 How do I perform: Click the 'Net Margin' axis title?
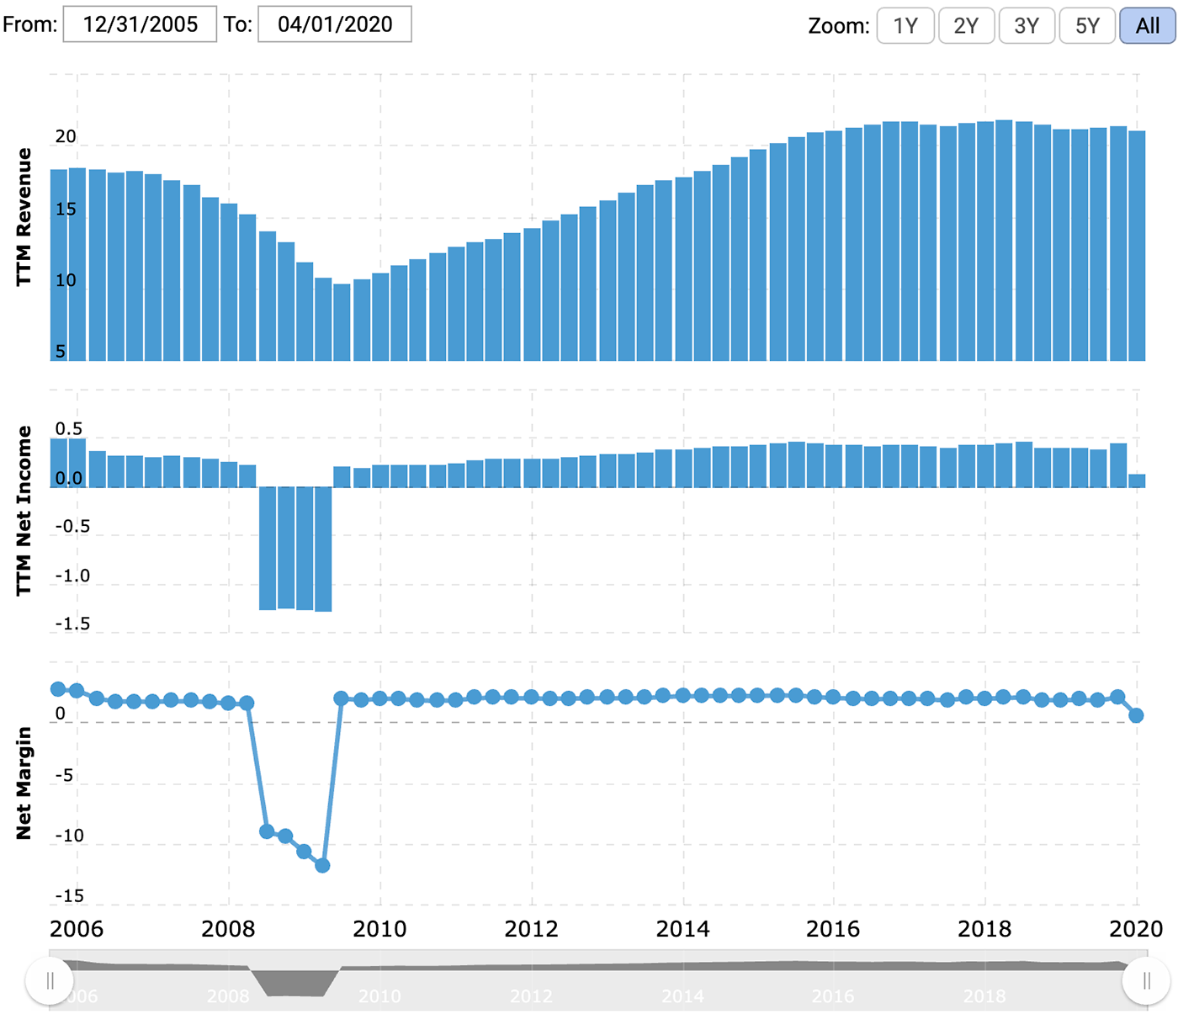click(24, 783)
